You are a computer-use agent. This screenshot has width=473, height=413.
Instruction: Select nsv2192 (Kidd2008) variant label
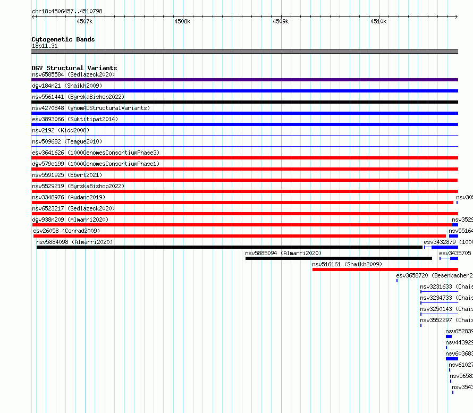point(61,130)
